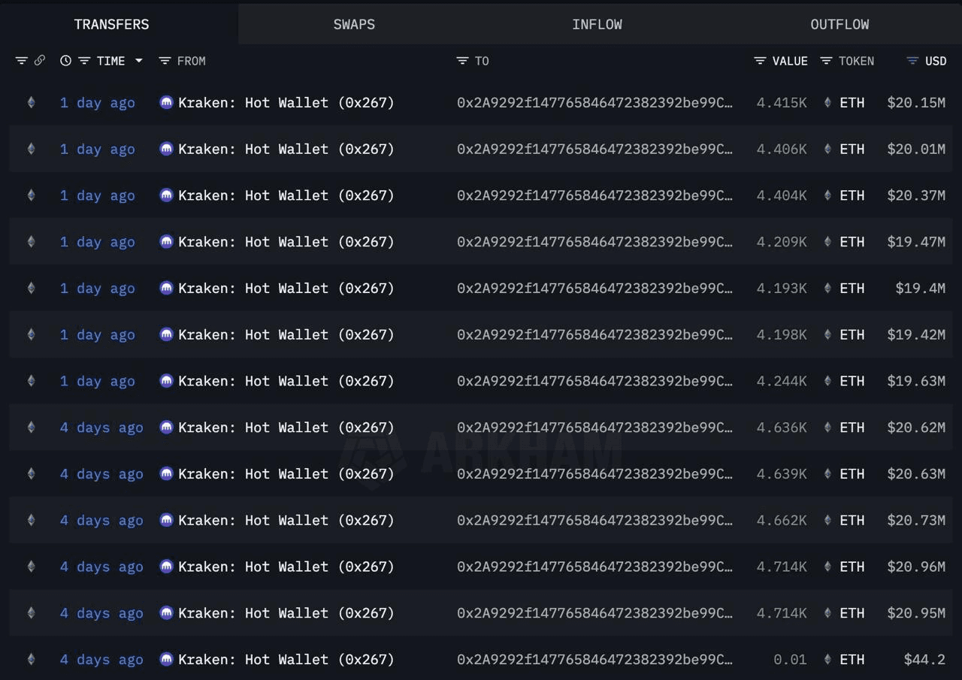Open Kraken: Hot Wallet in the $20.37M row

tap(286, 195)
